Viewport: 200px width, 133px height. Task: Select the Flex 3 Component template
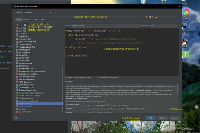coord(25,77)
